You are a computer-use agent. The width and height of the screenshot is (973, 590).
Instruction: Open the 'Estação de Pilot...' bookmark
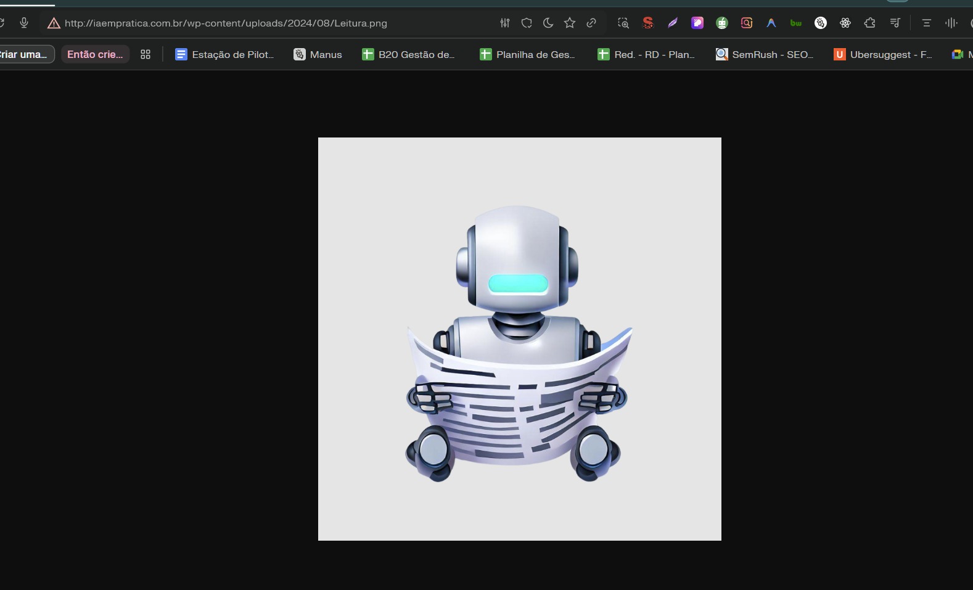click(224, 54)
